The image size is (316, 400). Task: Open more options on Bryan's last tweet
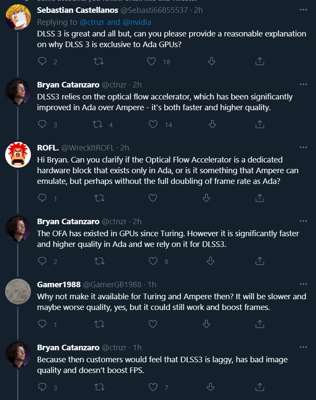pyautogui.click(x=303, y=347)
